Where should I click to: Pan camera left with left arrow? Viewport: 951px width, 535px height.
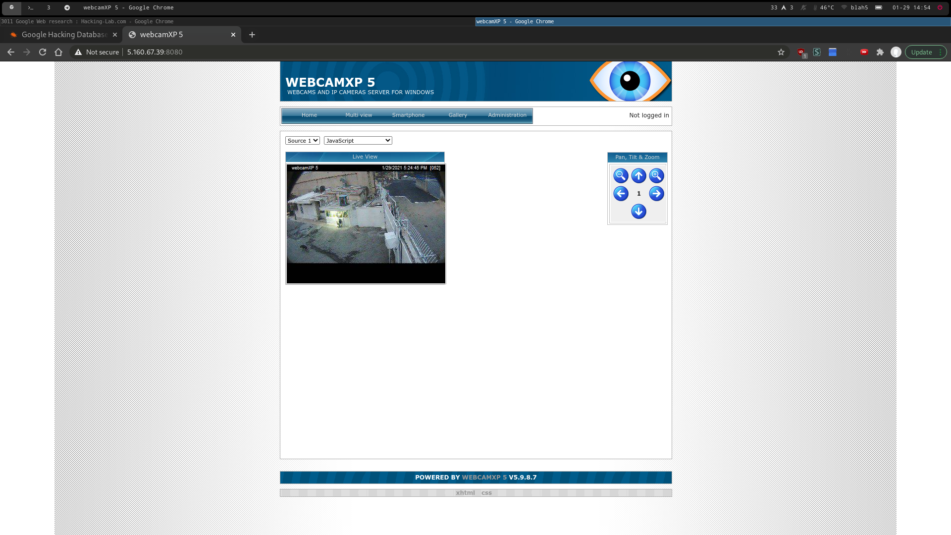(621, 194)
